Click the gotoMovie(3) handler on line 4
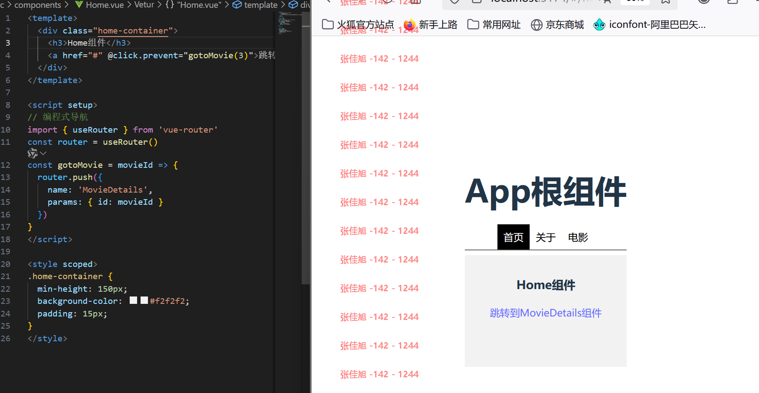Viewport: 759px width, 393px height. tap(218, 56)
